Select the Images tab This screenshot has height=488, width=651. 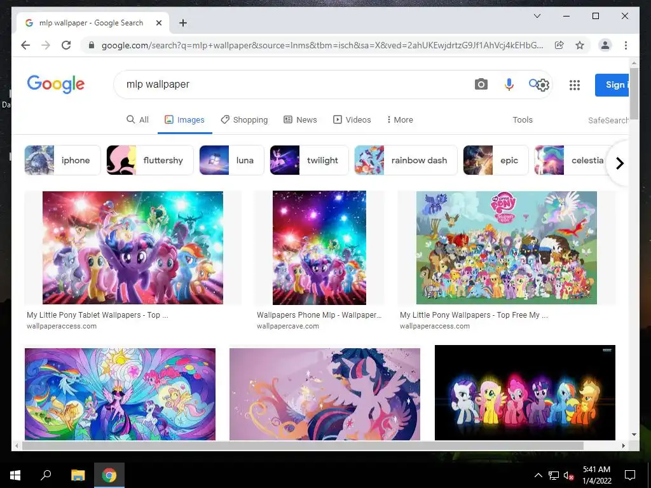(x=185, y=119)
